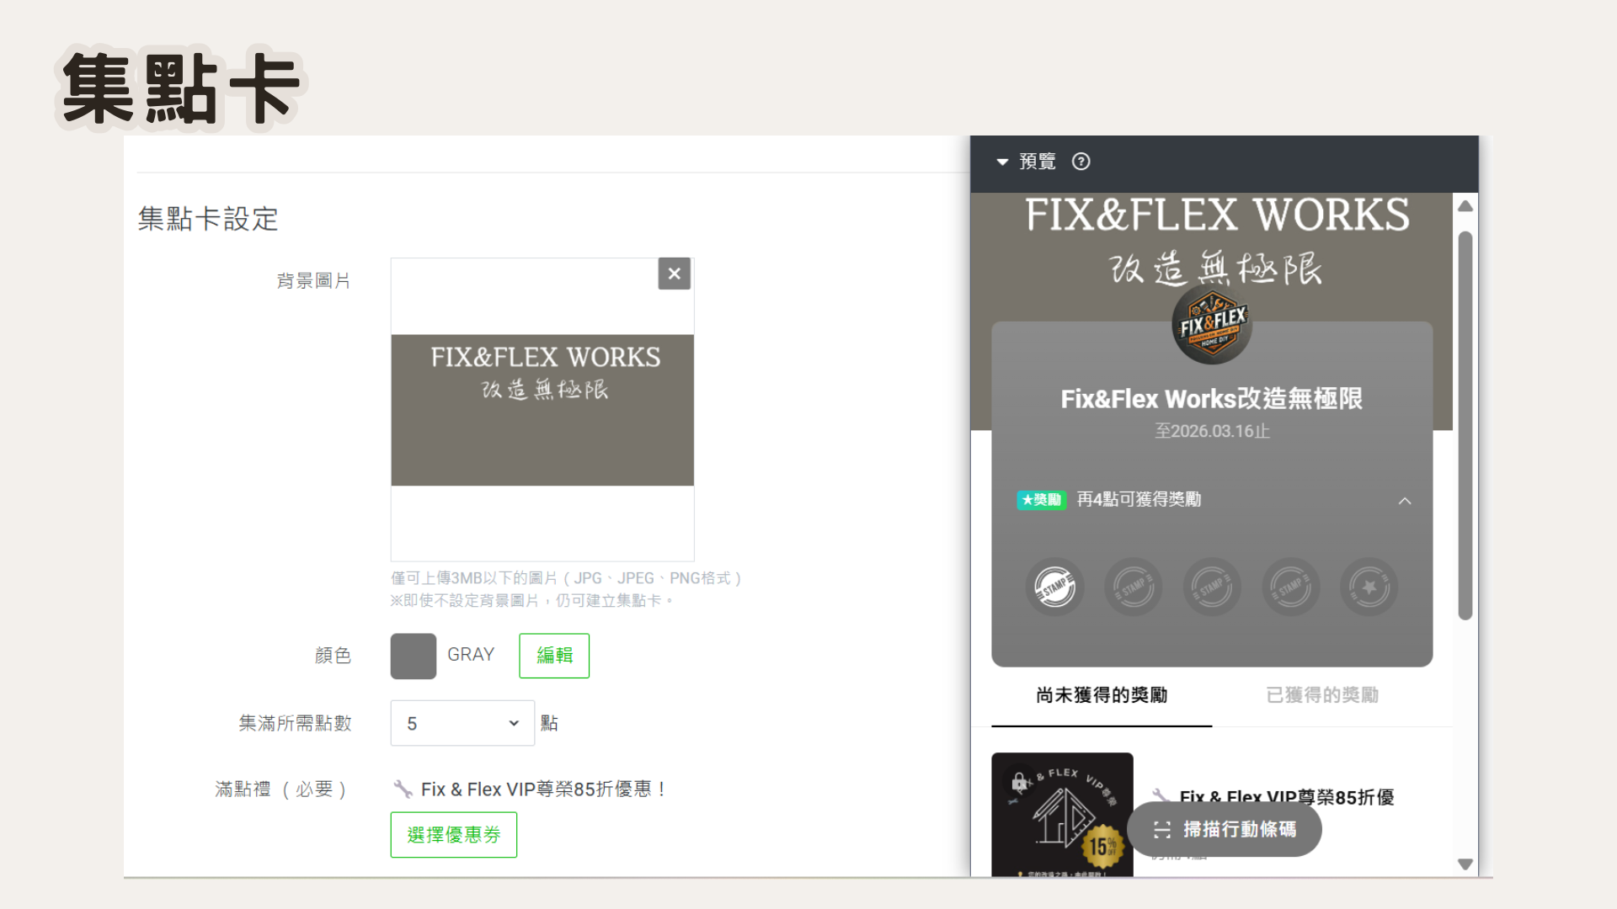Switch to 已獲得的獎勵 tab

1322,695
